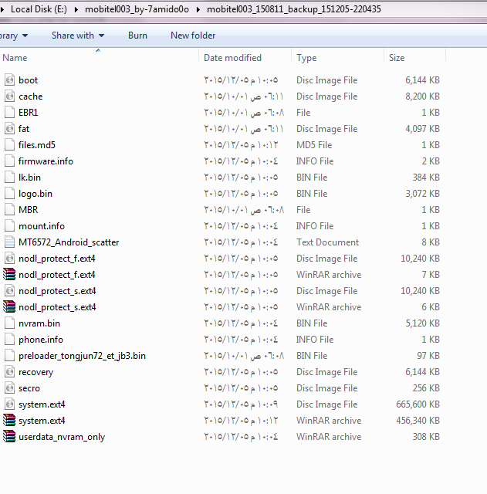Navigate to Local Disk (E:) in address bar

[39, 9]
